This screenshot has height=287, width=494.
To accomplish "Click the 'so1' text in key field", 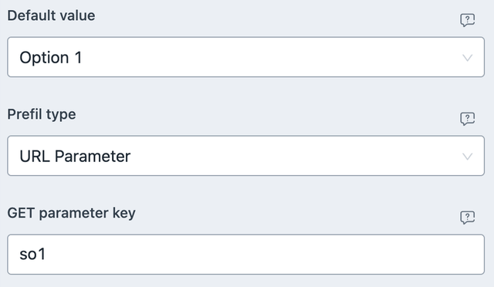I will (x=32, y=255).
